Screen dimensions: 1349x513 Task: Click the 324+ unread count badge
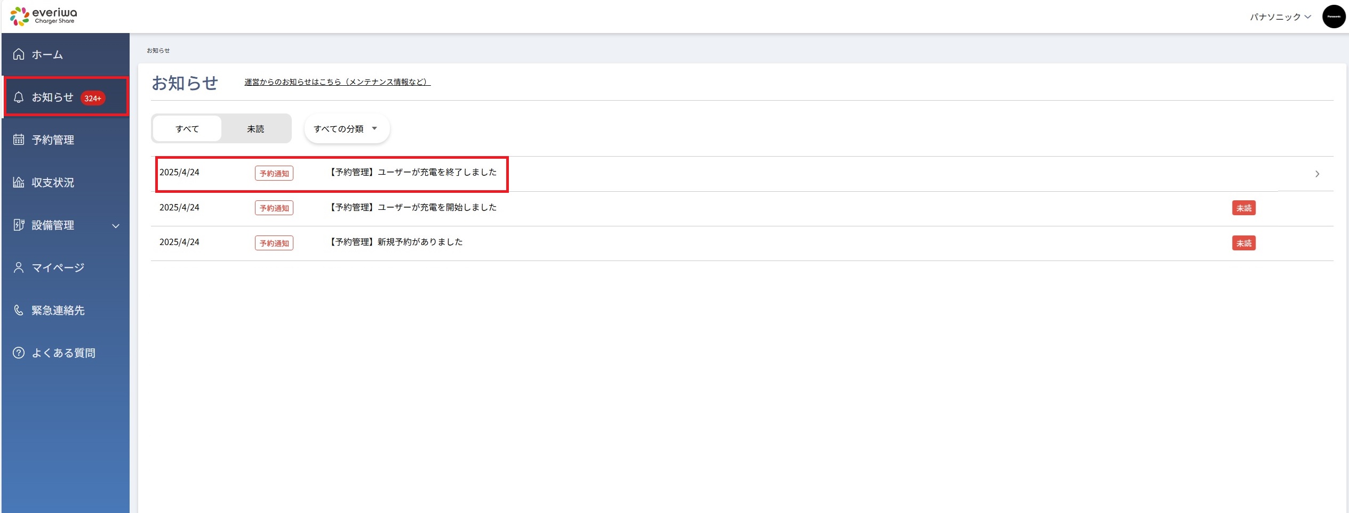[93, 98]
